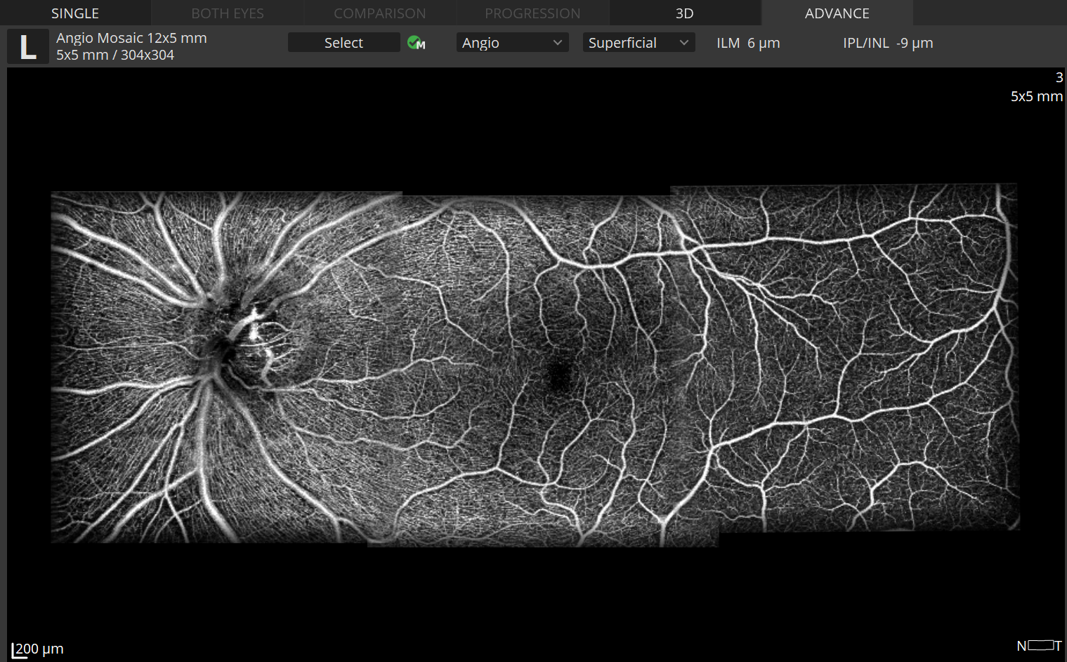Click the Angio Mosaic 12x5 mm scan title
1067x662 pixels.
[131, 38]
